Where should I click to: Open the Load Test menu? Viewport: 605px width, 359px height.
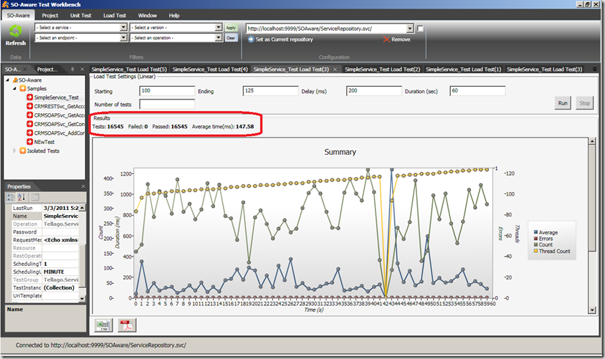[115, 16]
